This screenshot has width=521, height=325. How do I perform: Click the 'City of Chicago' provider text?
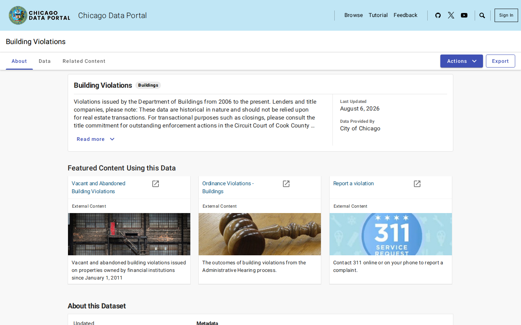click(360, 129)
